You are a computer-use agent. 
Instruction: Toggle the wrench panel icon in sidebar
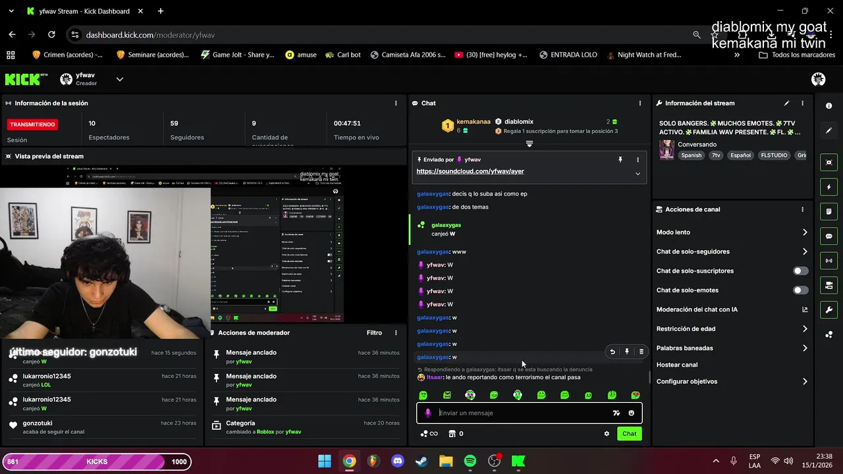coord(829,310)
